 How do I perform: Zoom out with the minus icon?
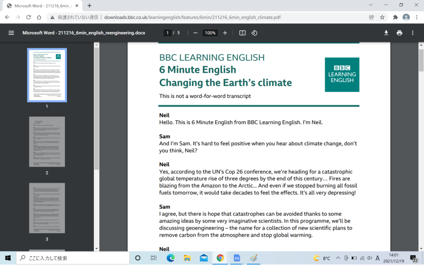195,33
